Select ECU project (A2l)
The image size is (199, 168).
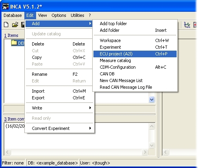[x=135, y=54]
